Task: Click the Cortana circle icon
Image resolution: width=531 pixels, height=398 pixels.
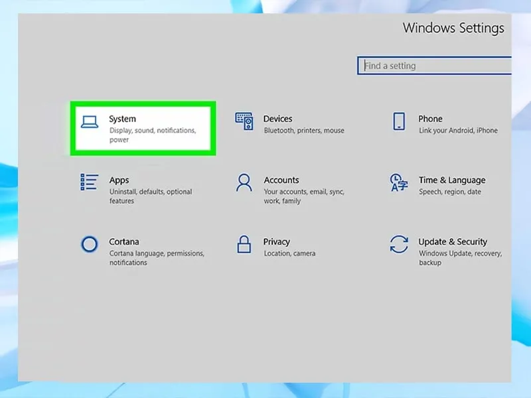Action: coord(89,244)
